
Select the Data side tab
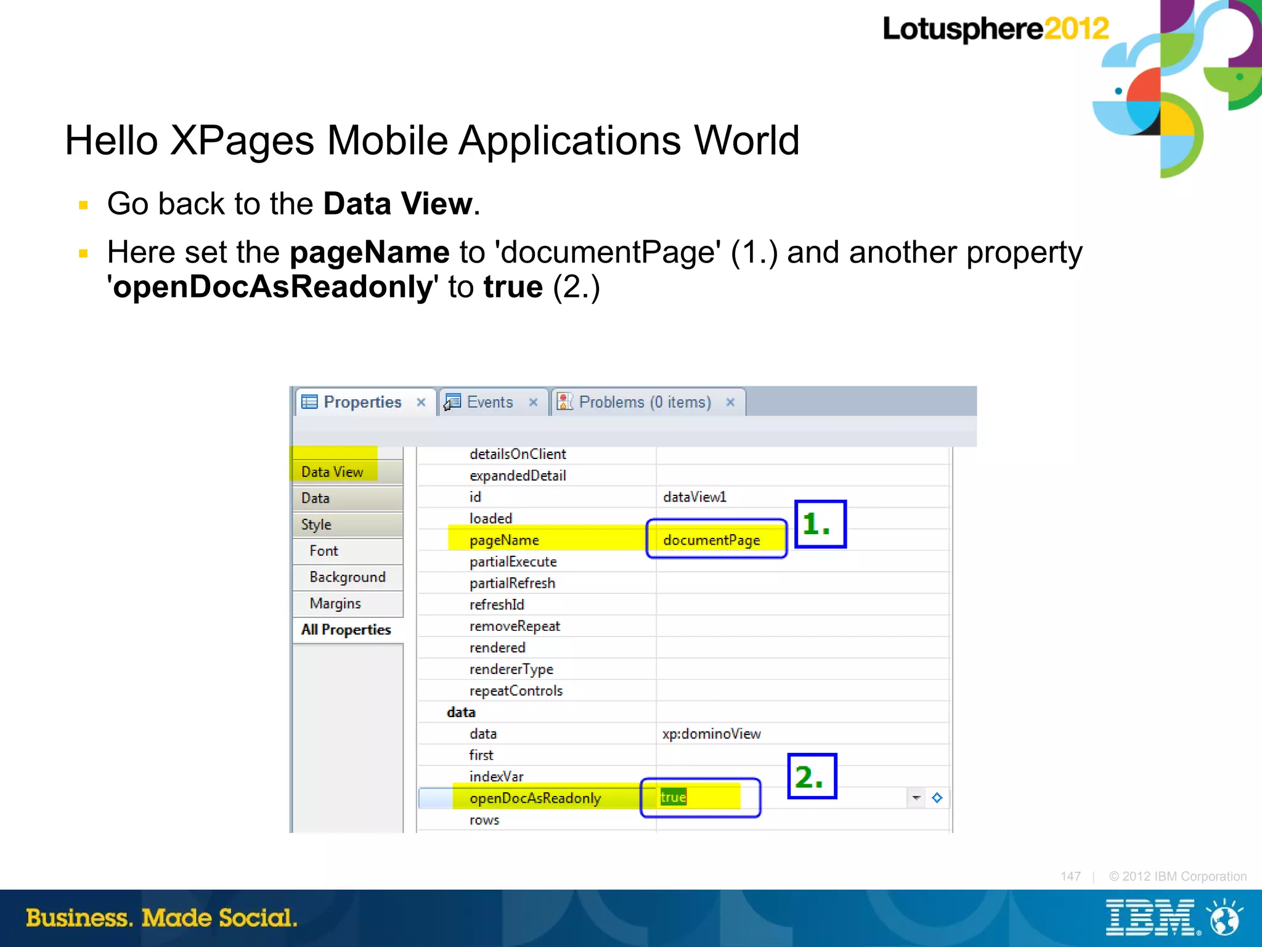pos(347,498)
